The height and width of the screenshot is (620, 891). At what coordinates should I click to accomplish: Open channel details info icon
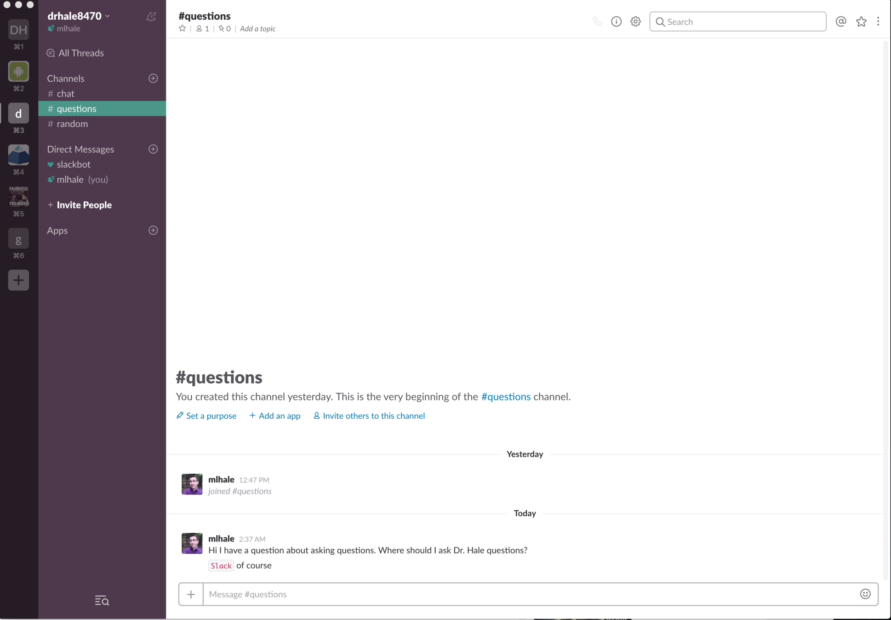[616, 22]
